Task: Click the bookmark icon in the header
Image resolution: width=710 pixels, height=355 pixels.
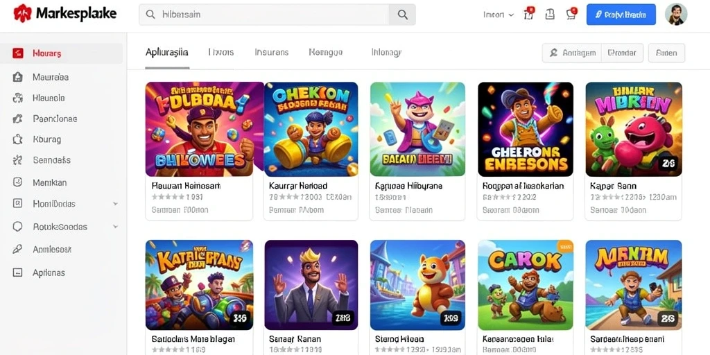Action: 550,15
